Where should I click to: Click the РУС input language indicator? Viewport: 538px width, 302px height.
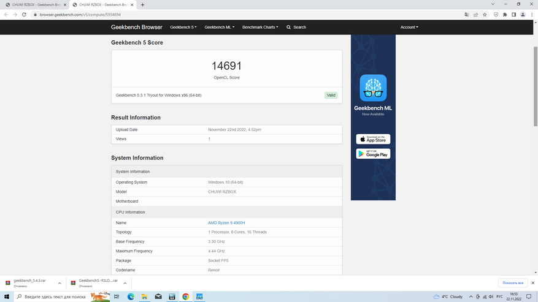[499, 296]
